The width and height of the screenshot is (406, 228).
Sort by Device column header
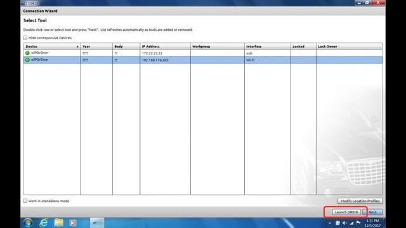click(x=52, y=46)
